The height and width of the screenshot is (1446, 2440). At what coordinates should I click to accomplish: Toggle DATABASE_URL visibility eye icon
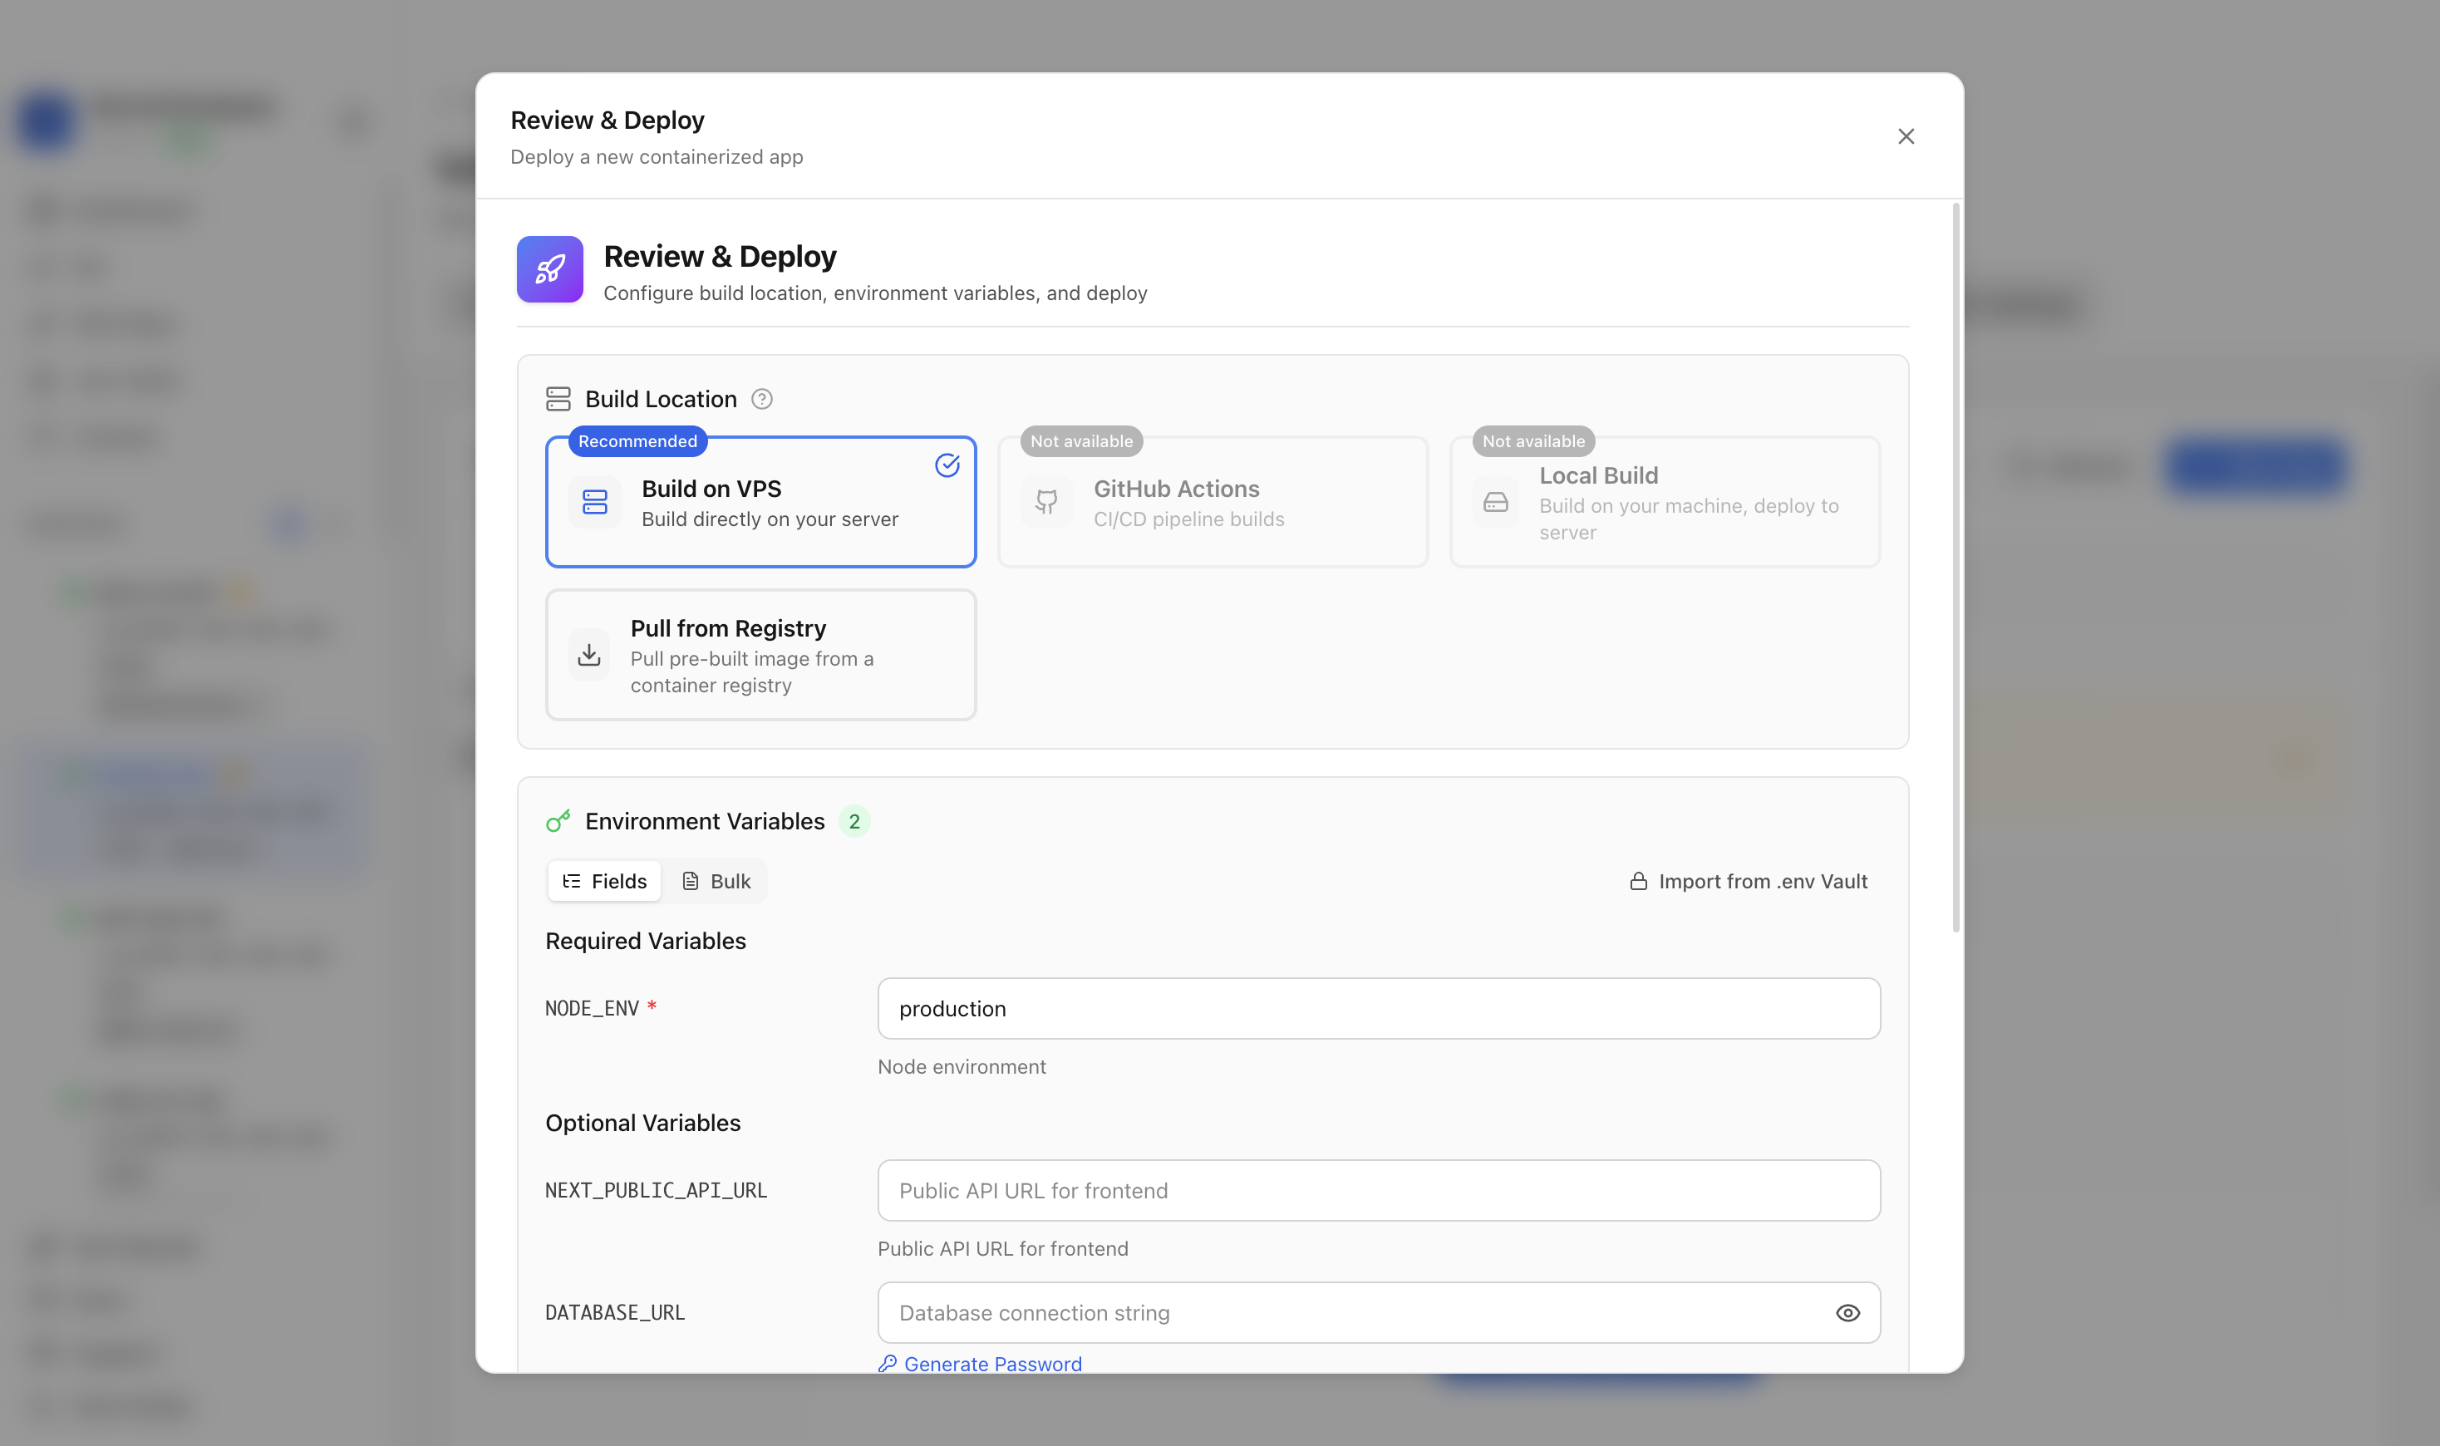point(1847,1312)
